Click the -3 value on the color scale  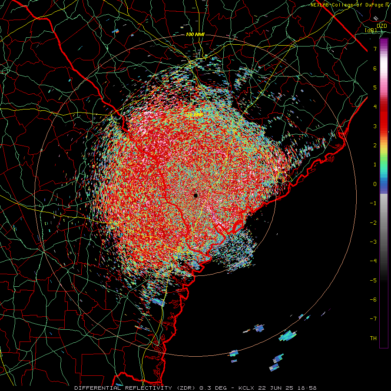point(373,242)
